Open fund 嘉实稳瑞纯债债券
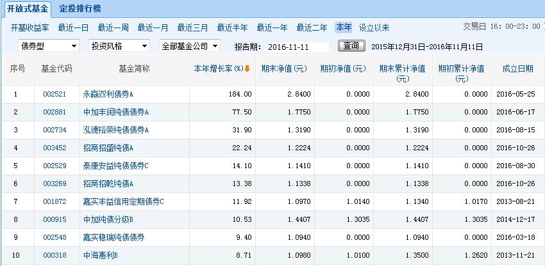545x266 pixels. click(113, 238)
